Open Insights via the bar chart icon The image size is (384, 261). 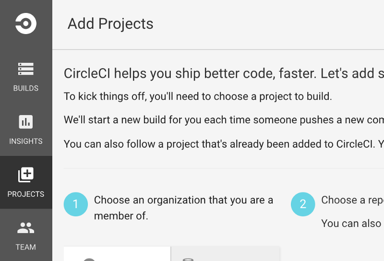tap(26, 122)
